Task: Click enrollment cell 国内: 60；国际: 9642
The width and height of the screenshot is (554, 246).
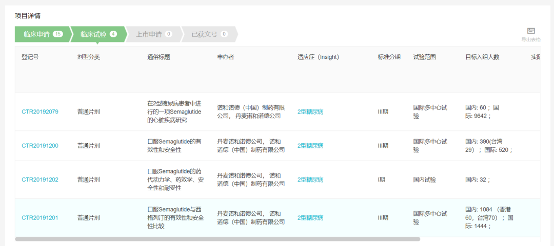Action: click(x=482, y=111)
